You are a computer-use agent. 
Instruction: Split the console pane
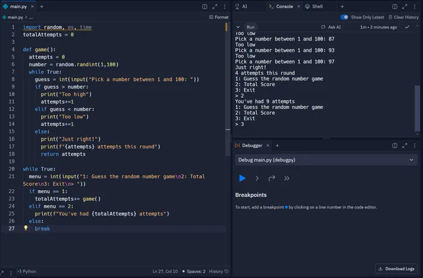coord(394,6)
